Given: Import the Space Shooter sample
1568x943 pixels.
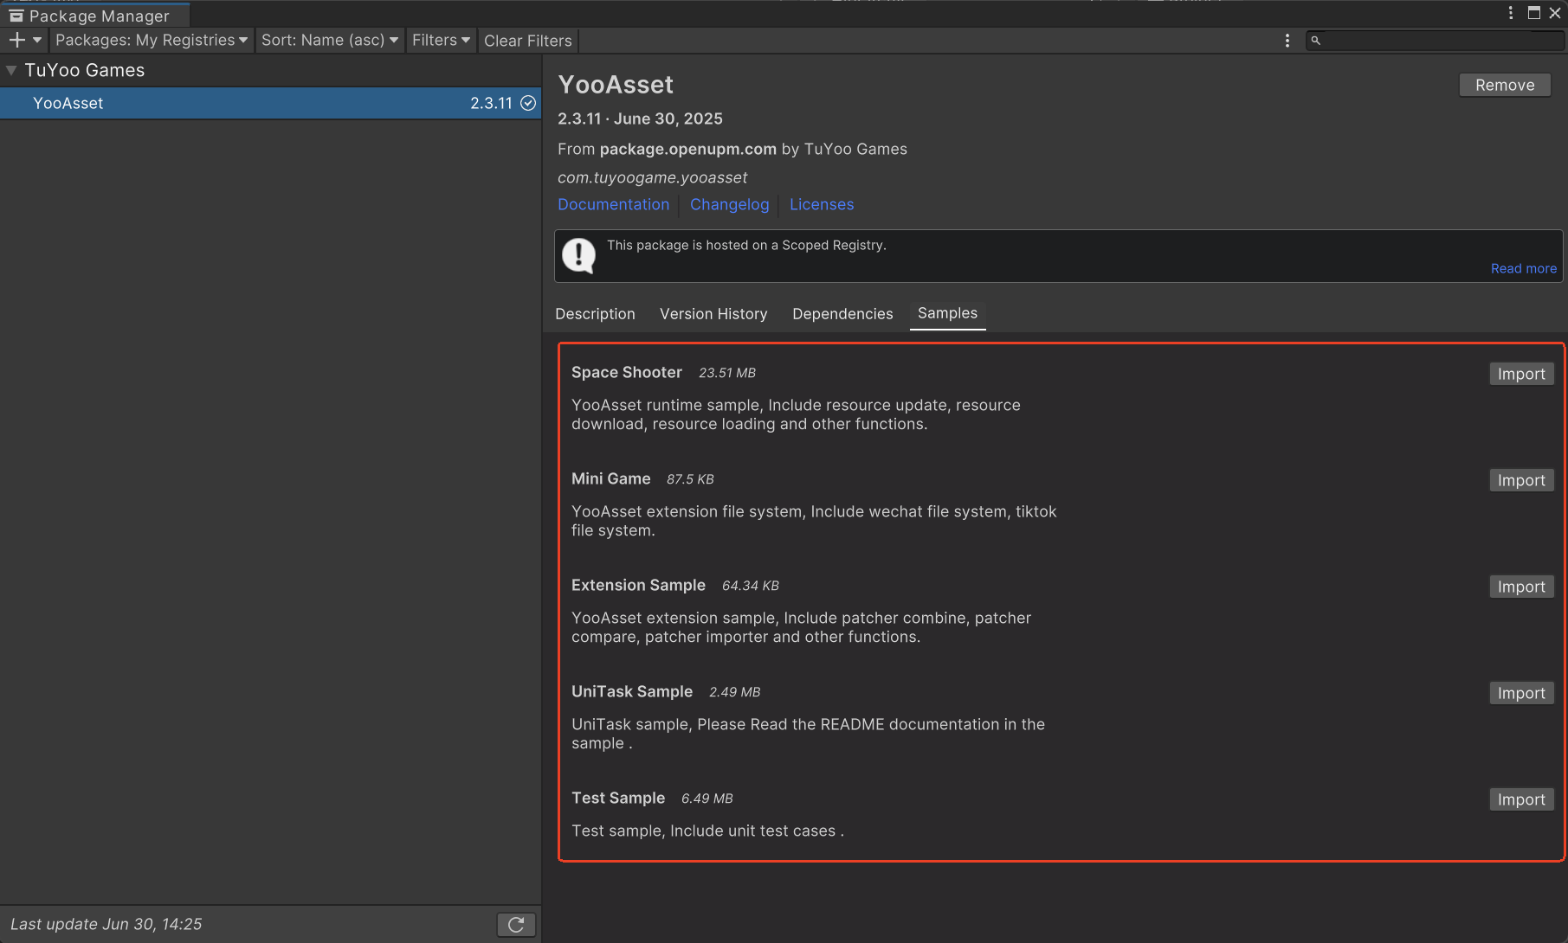Looking at the screenshot, I should click(1521, 374).
